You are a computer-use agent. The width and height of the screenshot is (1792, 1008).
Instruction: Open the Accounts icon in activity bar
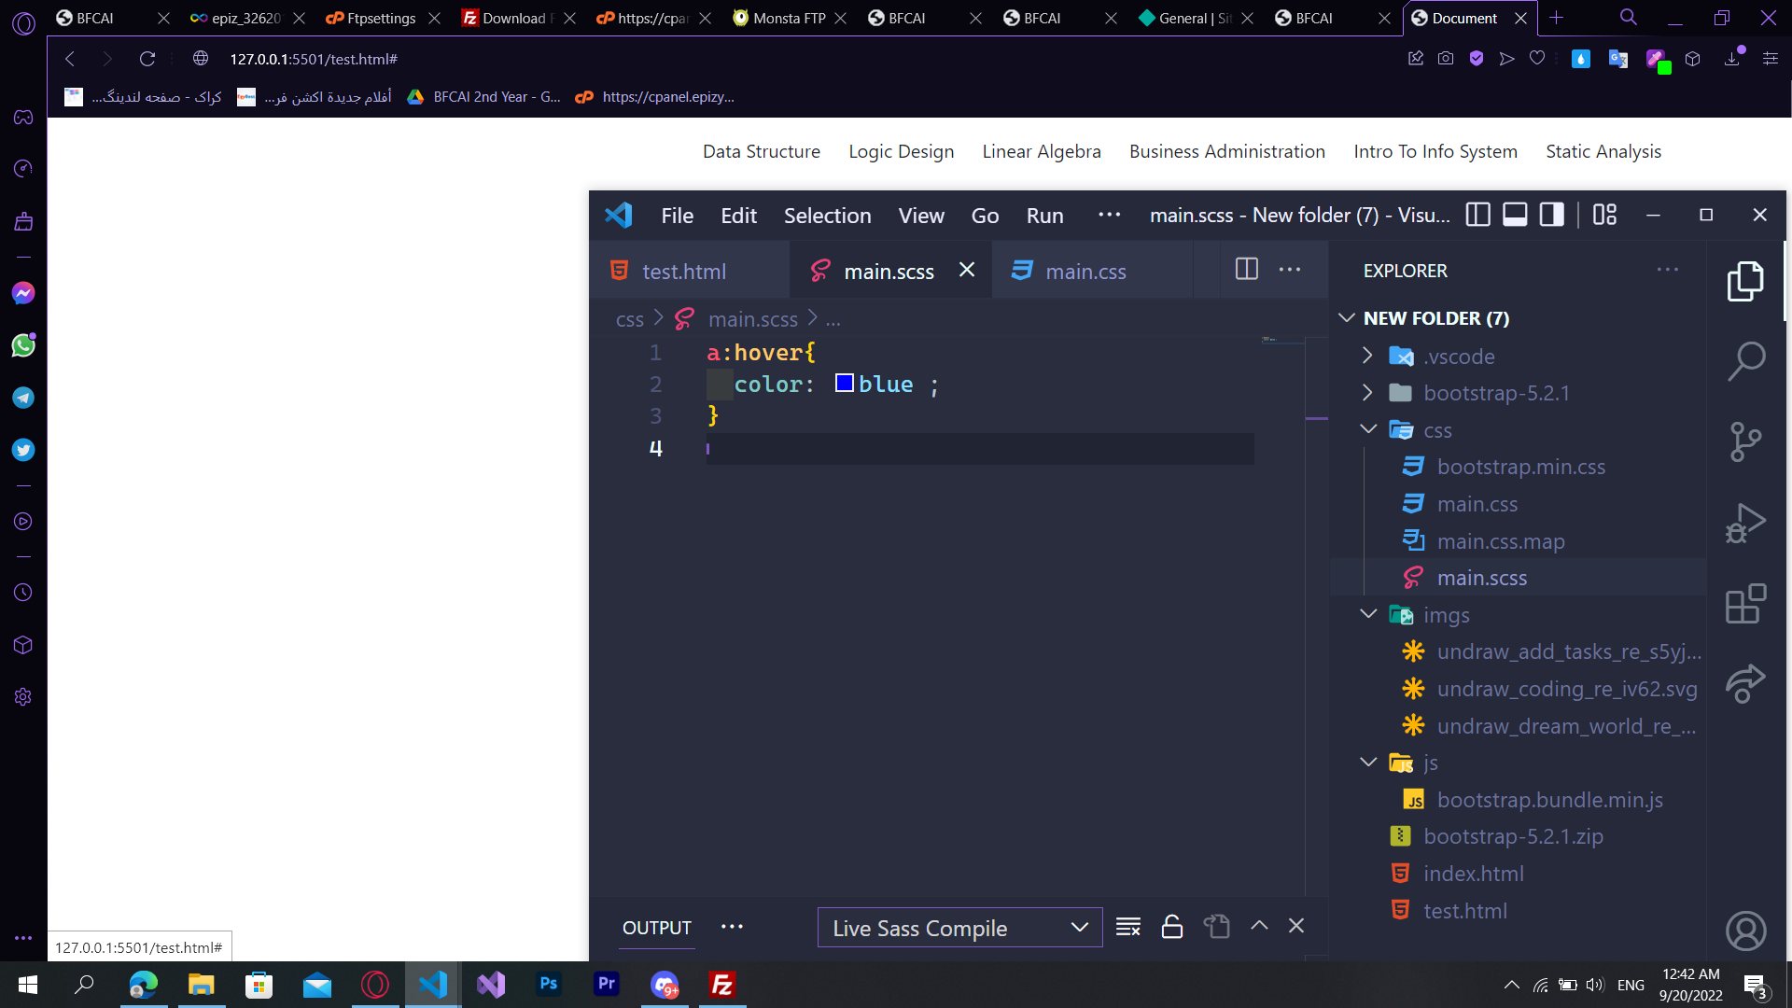pos(1745,931)
